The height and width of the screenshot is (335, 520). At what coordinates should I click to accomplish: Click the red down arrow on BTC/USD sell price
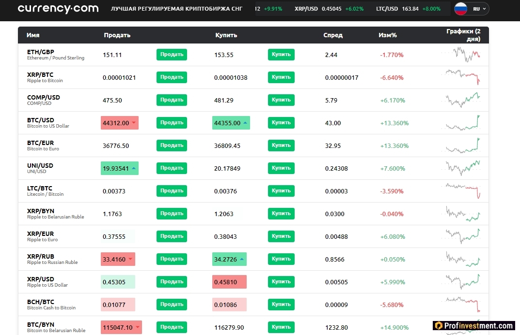134,123
